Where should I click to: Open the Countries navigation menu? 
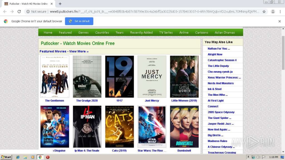pyautogui.click(x=102, y=32)
